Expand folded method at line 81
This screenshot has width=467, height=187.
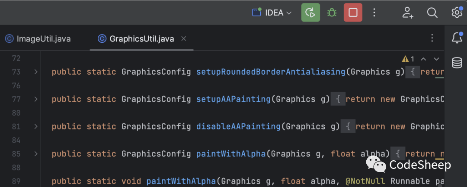pyautogui.click(x=36, y=127)
